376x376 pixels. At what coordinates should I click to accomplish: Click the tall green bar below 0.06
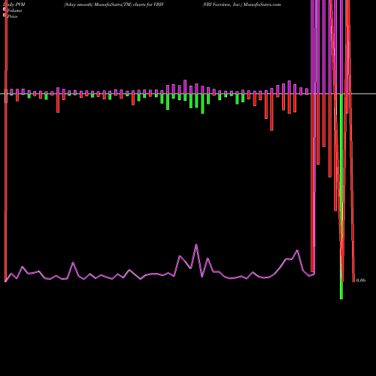click(341, 196)
